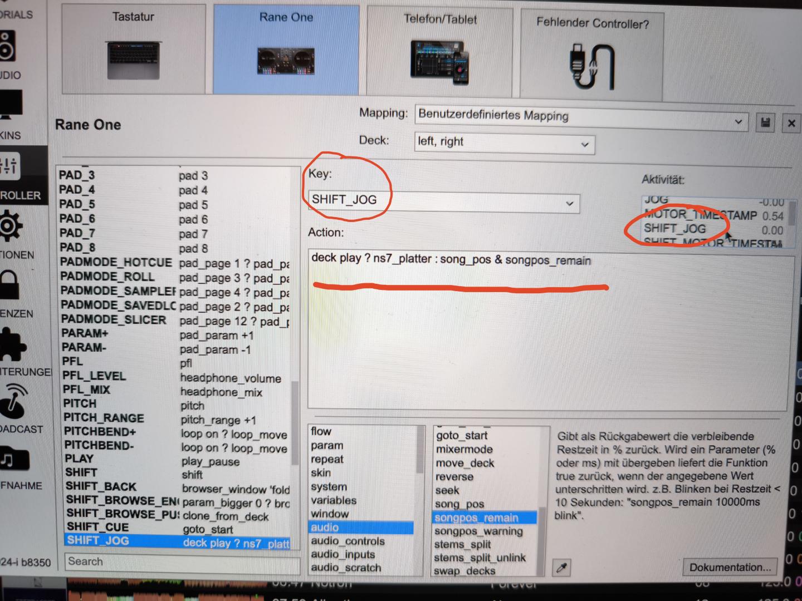
Task: Select the audio category in action list
Action: 361,528
